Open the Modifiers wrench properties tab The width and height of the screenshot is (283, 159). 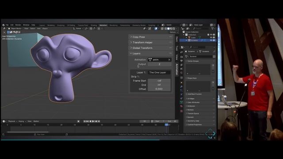tap(181, 87)
